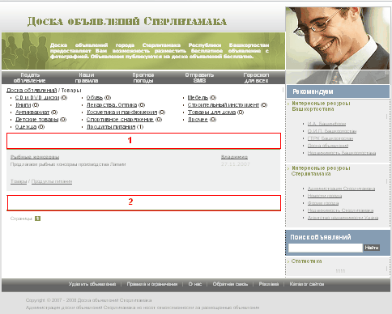This screenshot has height=314, width=392.
Task: Open the 'CD и DVD диски' category
Action: click(37, 98)
